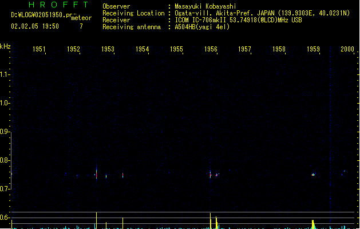Click observer name Masayuki Kobayashi
Screen dimensions: 360x229
point(205,6)
